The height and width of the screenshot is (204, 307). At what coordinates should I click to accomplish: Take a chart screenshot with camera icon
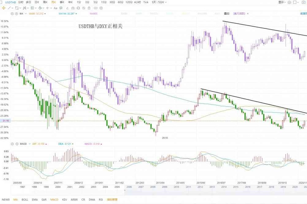[x=304, y=2]
